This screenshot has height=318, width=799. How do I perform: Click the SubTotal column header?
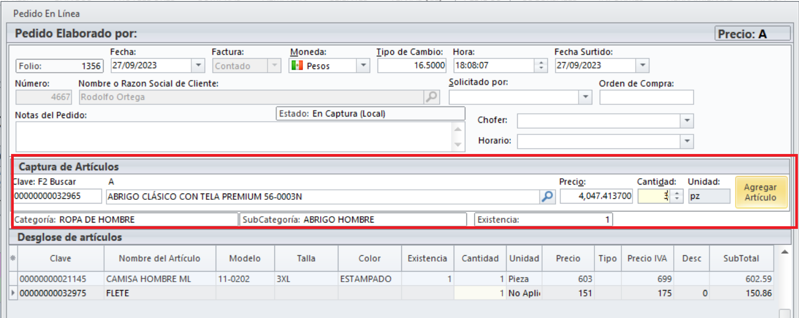click(x=741, y=258)
